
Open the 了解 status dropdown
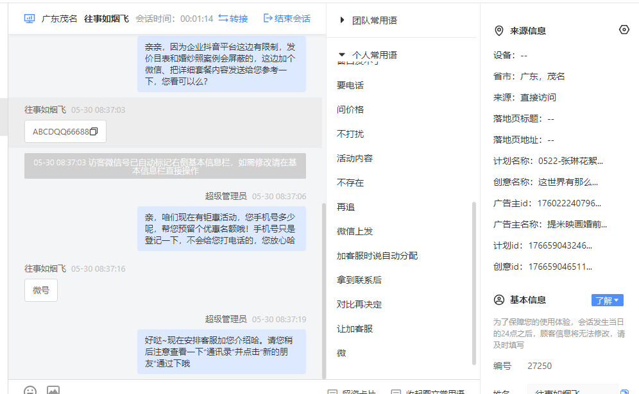tap(607, 300)
